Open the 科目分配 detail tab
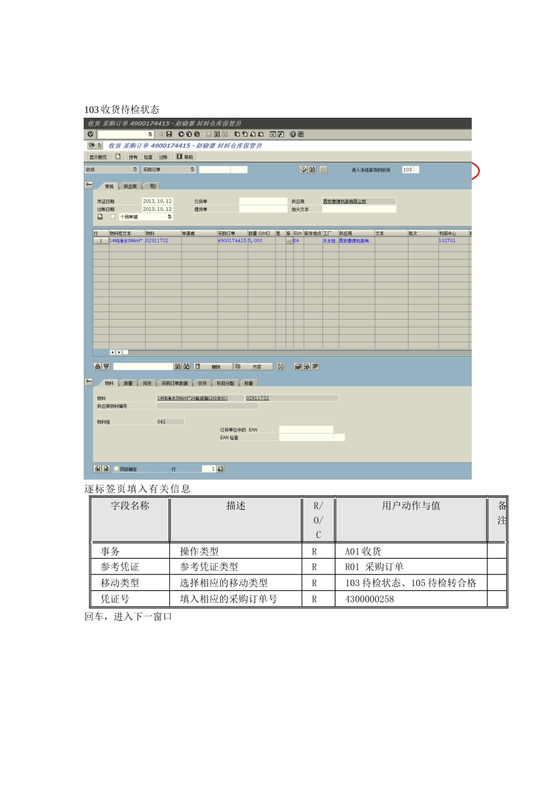Screen dimensions: 556x787 [225, 384]
